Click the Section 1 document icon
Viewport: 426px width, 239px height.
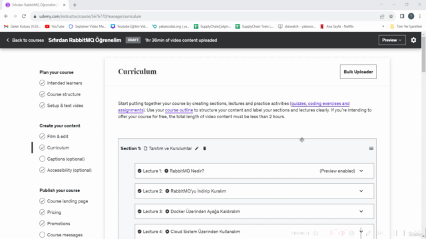point(145,149)
